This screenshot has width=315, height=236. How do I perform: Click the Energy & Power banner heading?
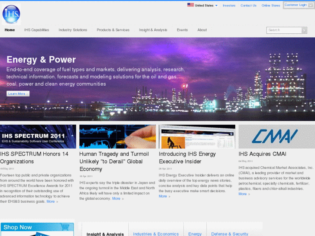pyautogui.click(x=41, y=59)
